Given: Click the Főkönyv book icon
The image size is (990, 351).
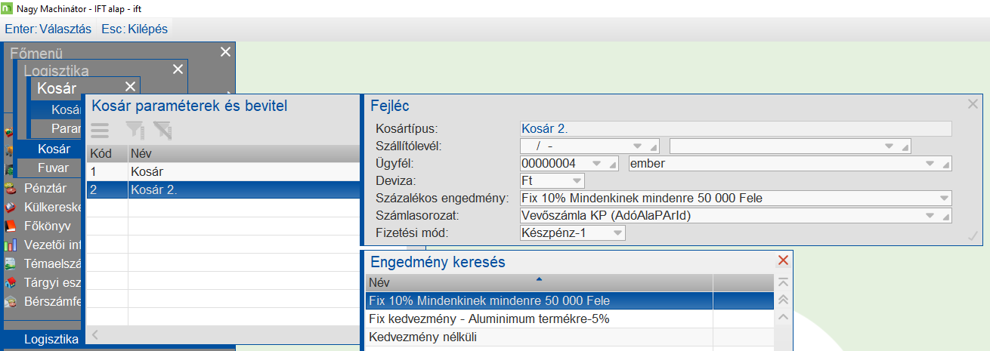Looking at the screenshot, I should pos(10,226).
